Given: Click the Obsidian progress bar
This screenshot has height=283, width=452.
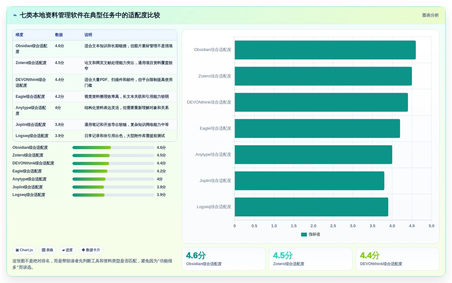Looking at the screenshot, I should [113, 148].
